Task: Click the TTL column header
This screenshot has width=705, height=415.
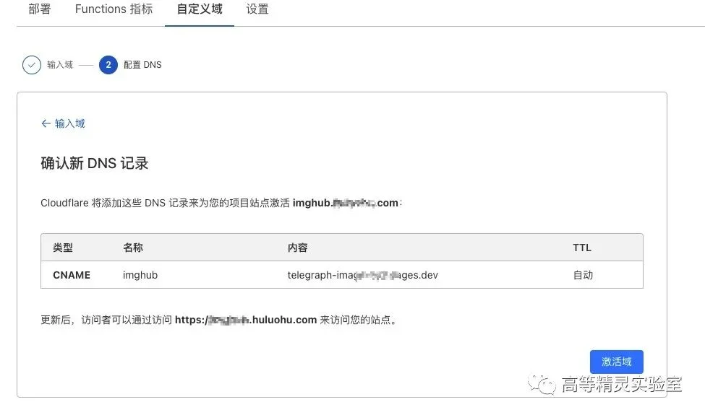Action: tap(582, 248)
